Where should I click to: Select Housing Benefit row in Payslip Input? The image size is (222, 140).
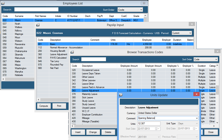click(53, 51)
